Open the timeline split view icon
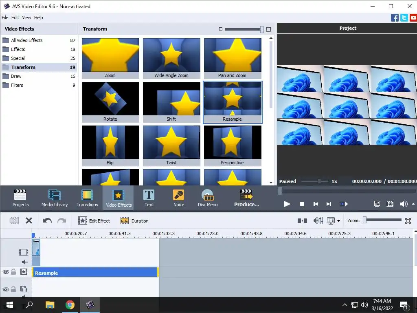 (302, 220)
